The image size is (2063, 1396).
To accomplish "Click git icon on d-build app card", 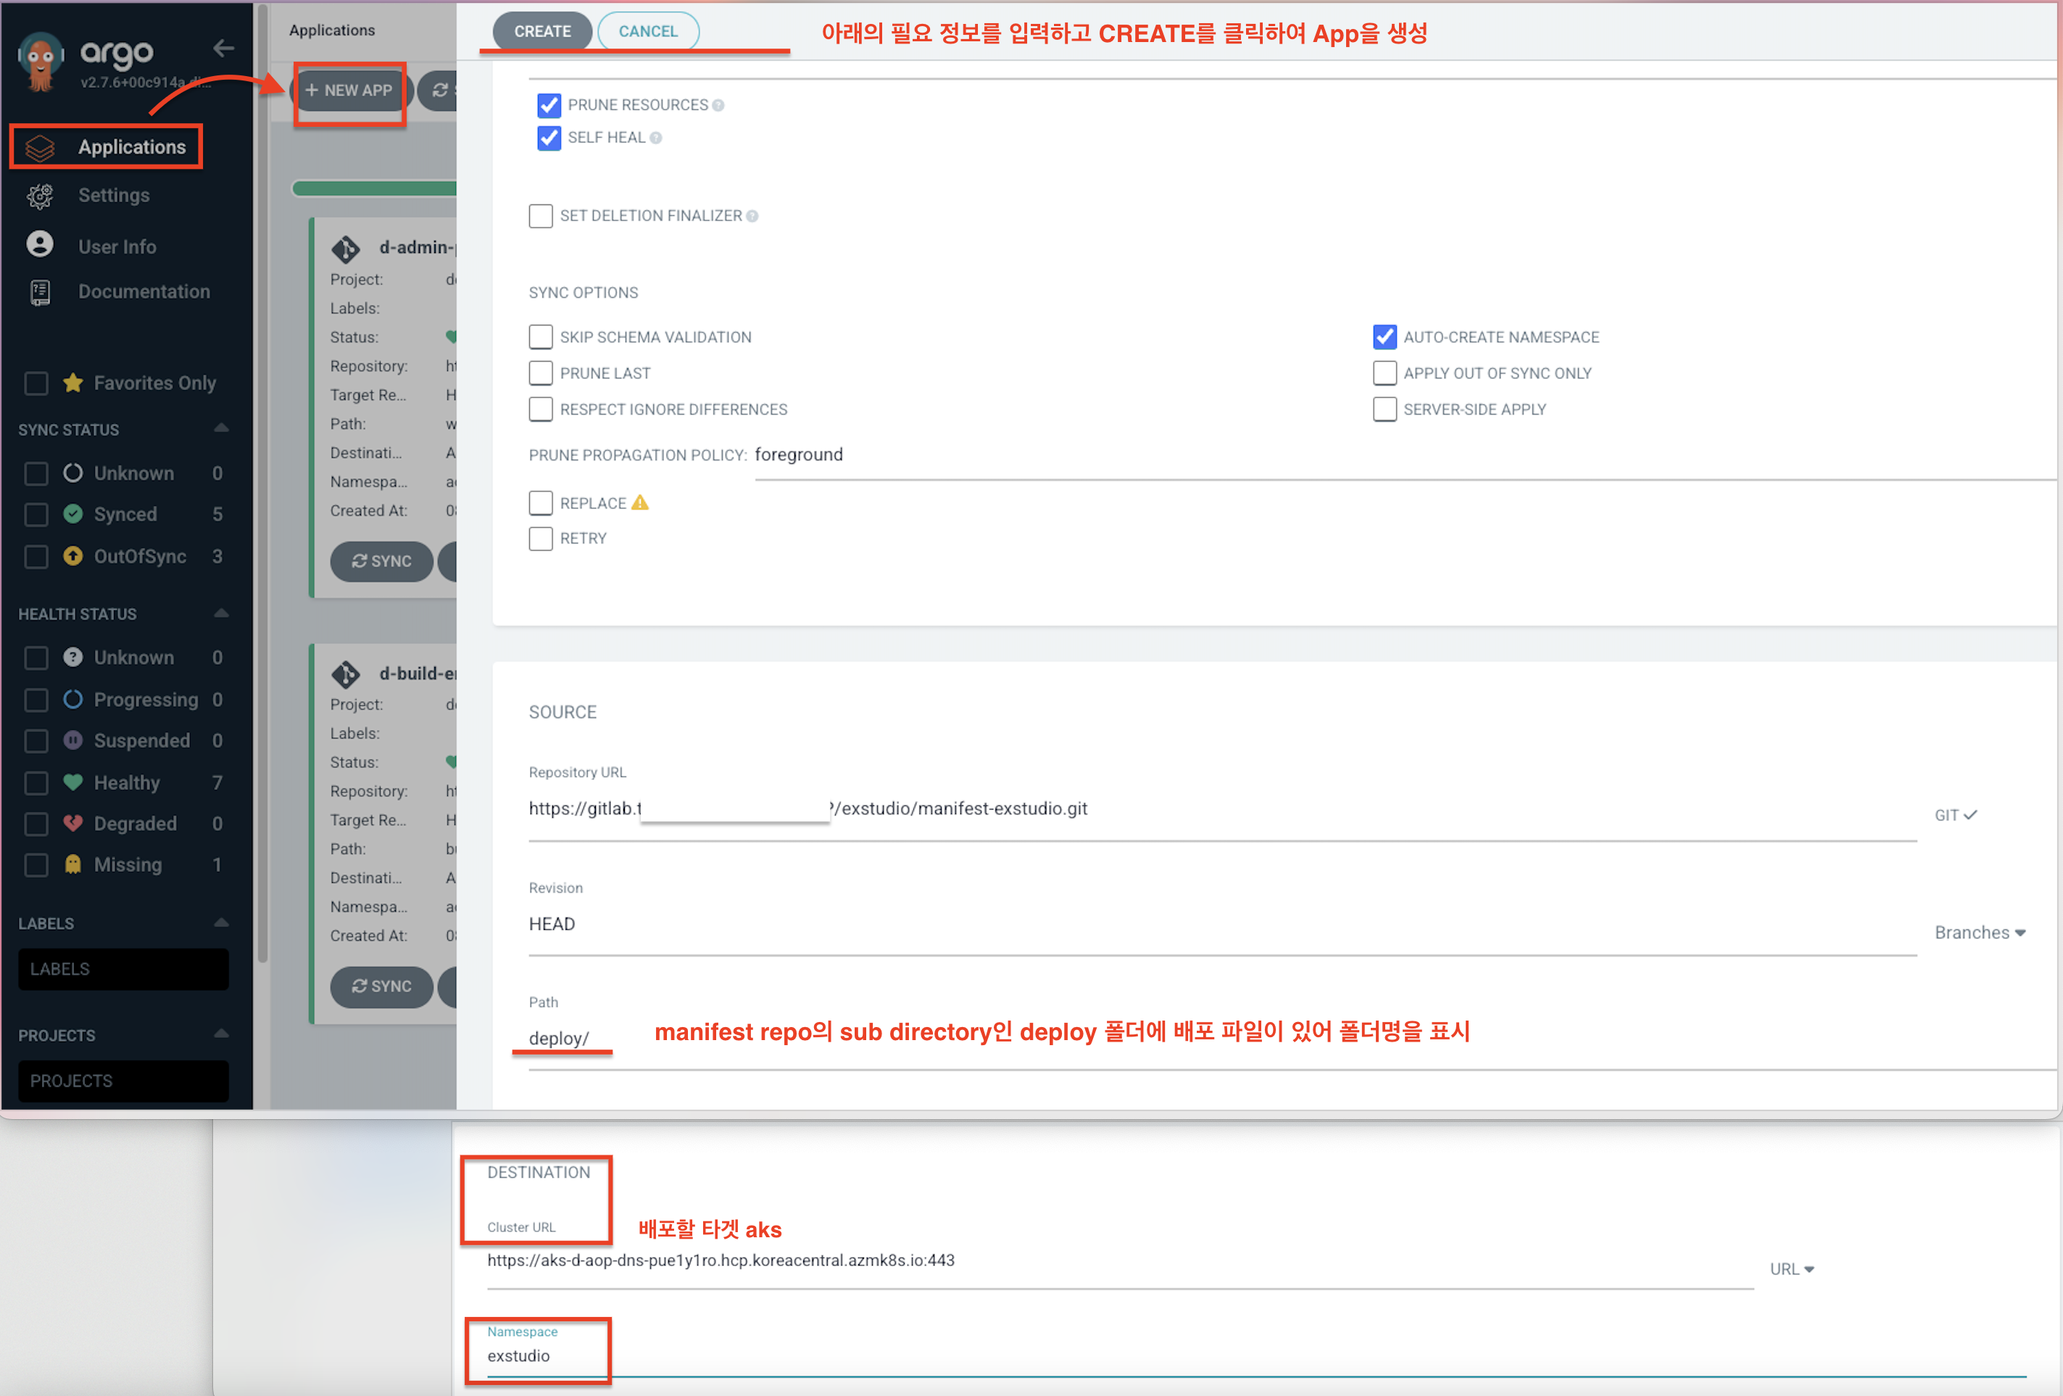I will (345, 675).
